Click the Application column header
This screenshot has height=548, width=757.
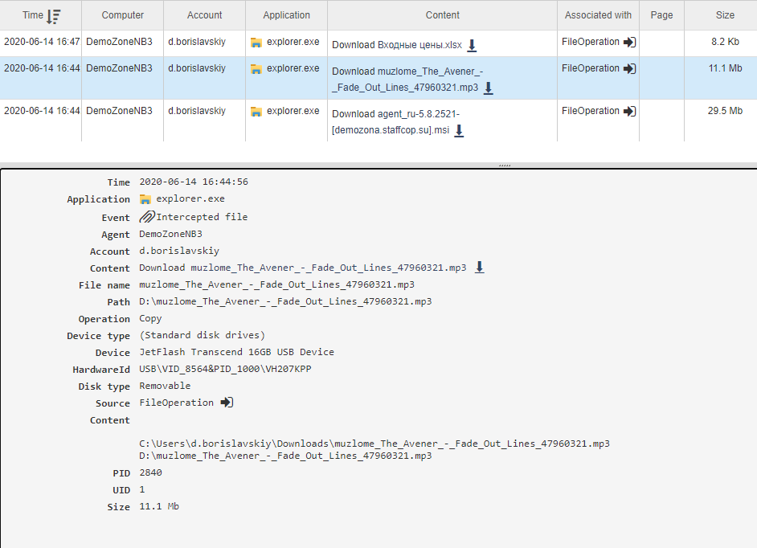point(286,14)
